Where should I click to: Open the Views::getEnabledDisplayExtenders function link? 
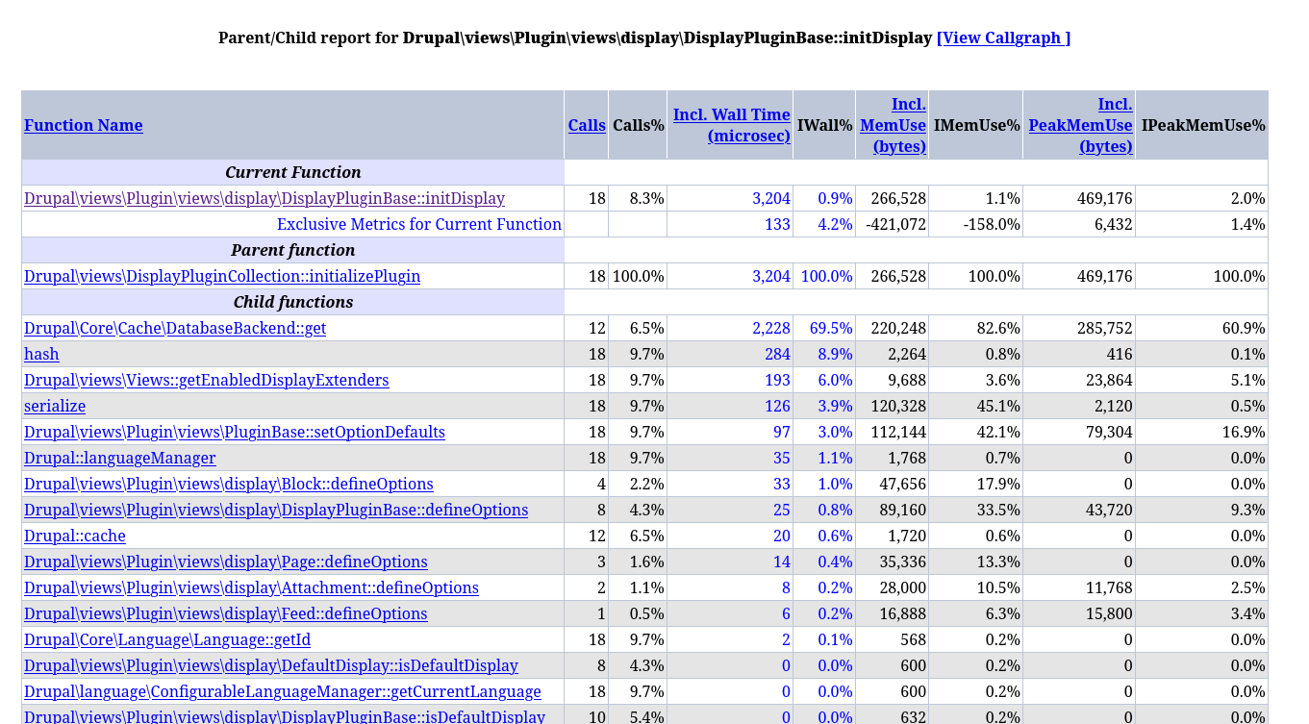207,380
